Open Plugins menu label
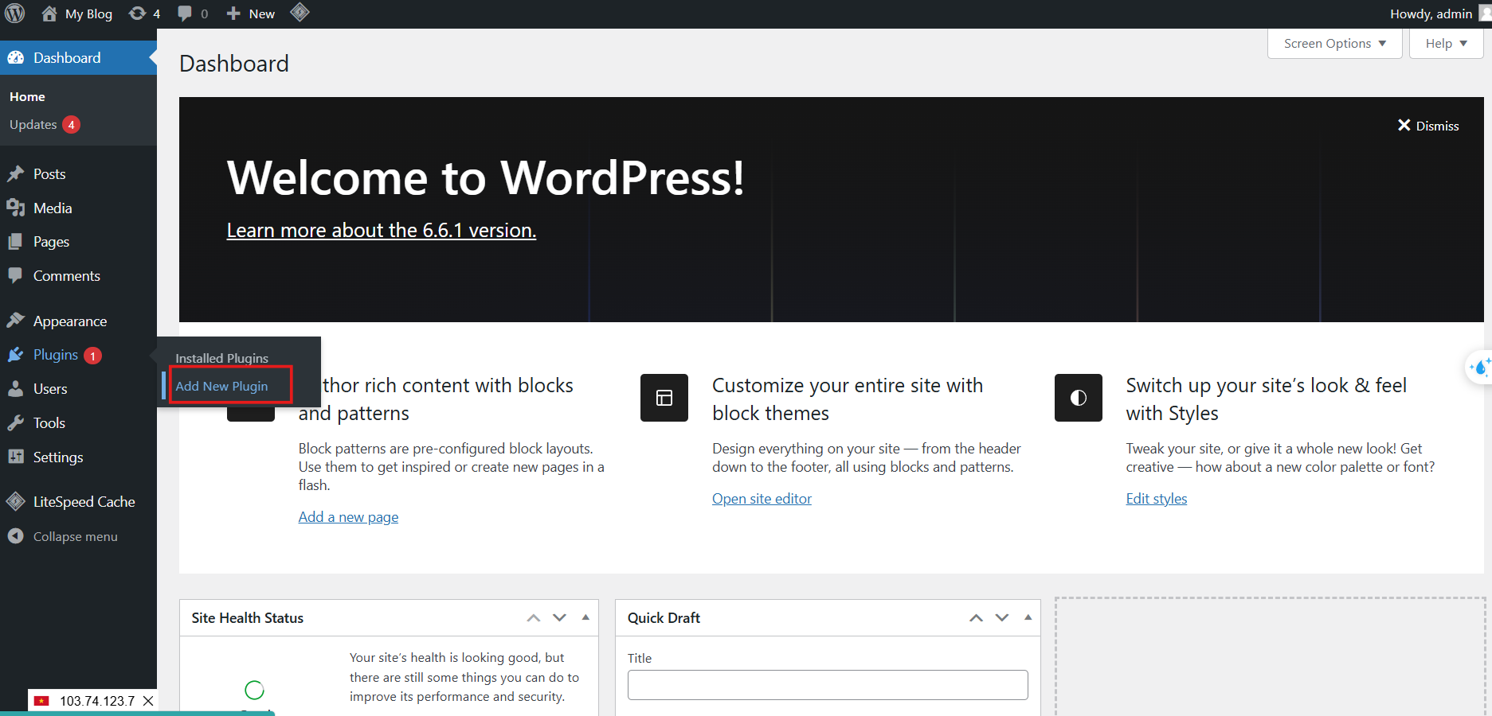Viewport: 1492px width, 716px height. click(x=56, y=355)
